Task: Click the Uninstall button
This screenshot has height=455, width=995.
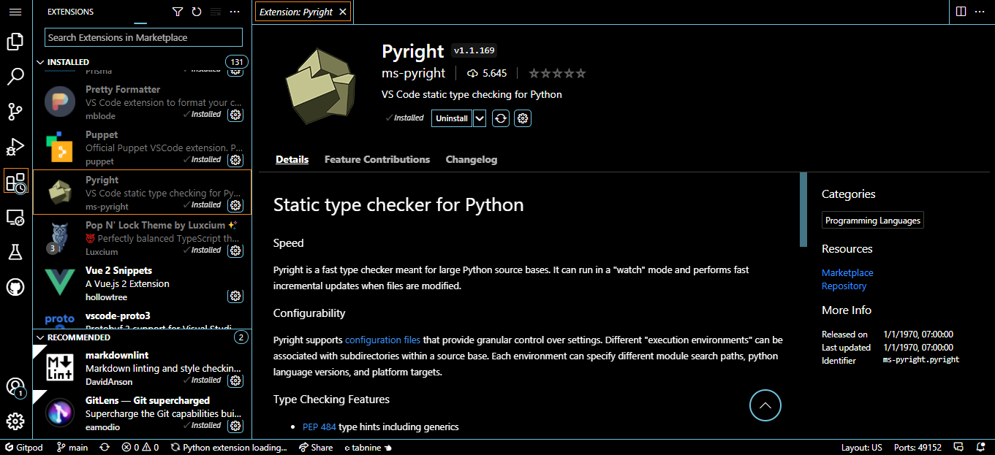Action: 452,118
